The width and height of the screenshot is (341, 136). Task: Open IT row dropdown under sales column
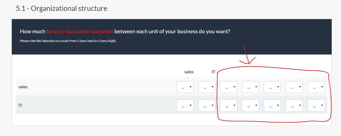pos(185,105)
